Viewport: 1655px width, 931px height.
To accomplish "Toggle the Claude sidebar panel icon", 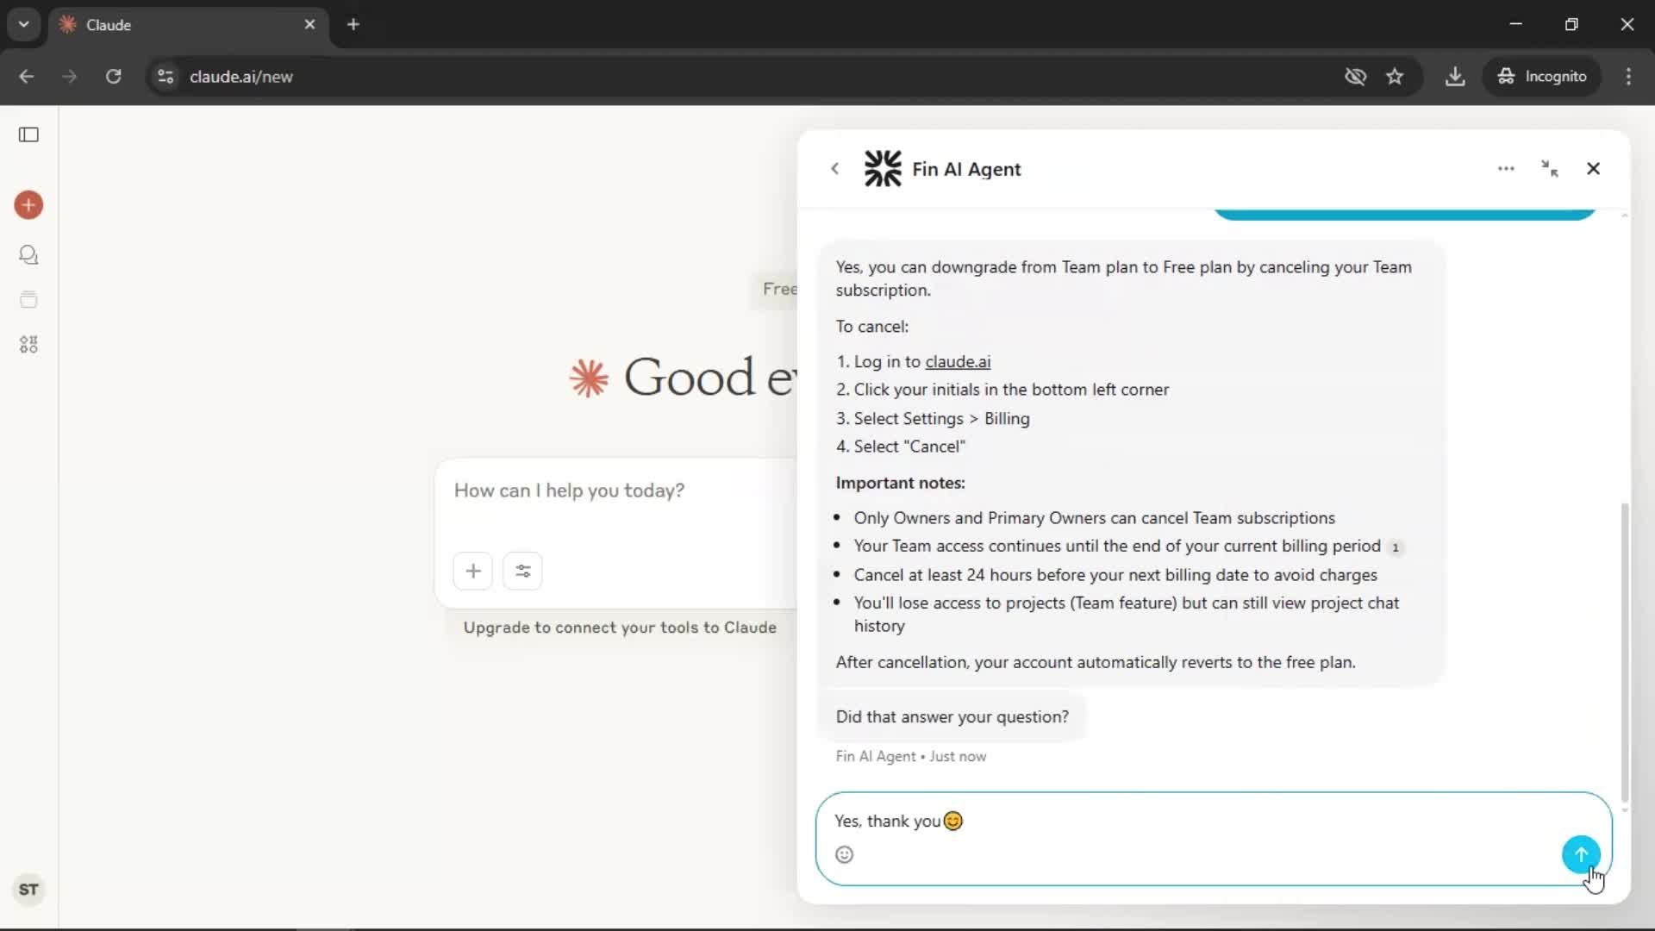I will [28, 134].
